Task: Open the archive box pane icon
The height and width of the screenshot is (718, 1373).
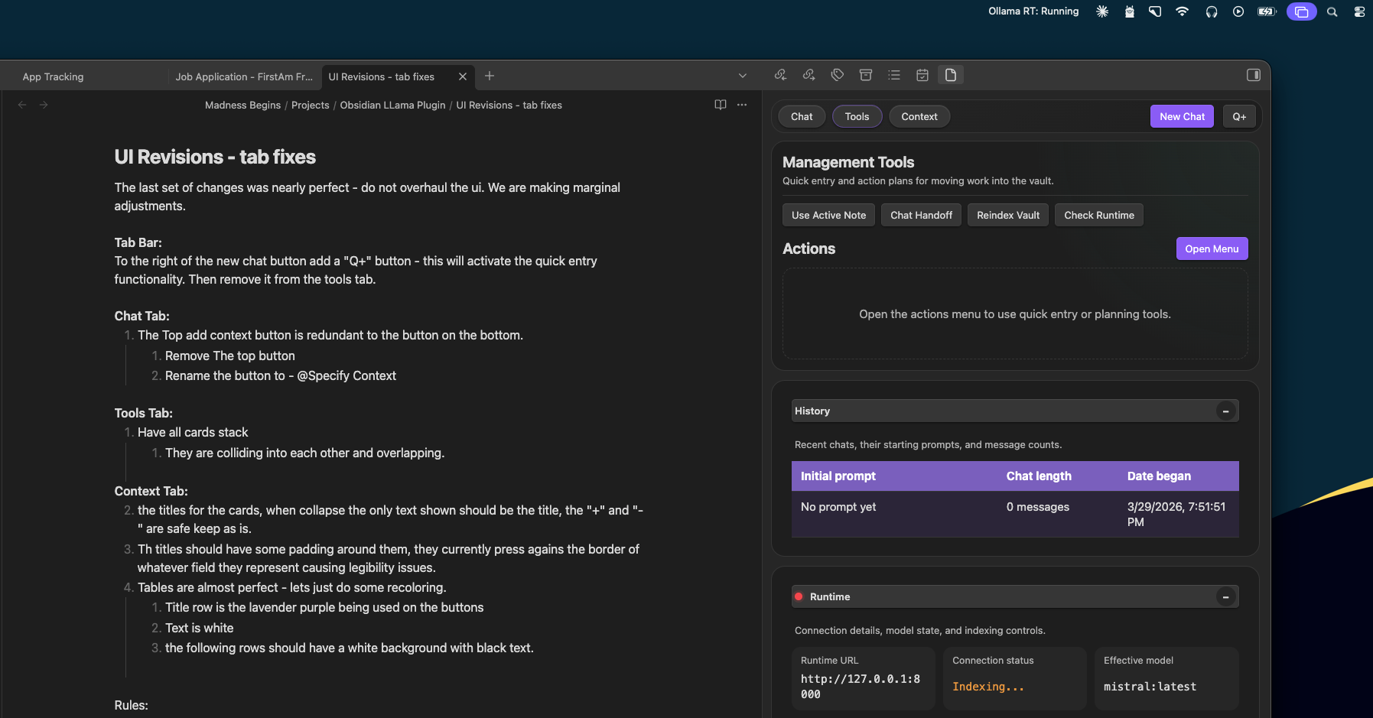Action: pos(866,75)
